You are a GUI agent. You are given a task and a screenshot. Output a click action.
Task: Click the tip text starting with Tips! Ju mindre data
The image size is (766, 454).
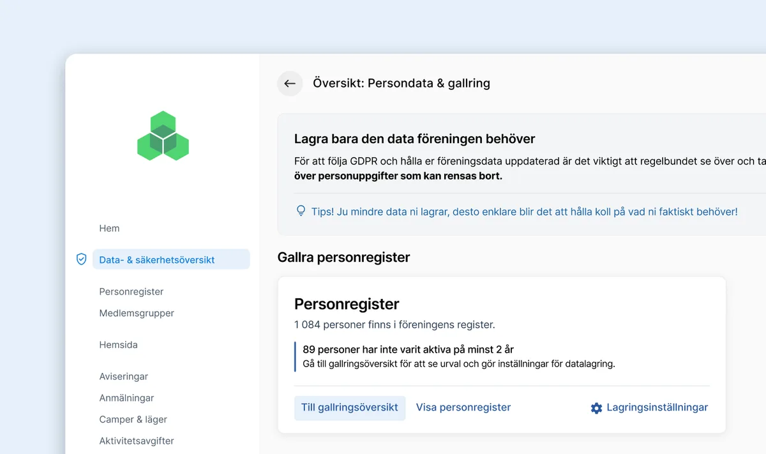click(525, 211)
